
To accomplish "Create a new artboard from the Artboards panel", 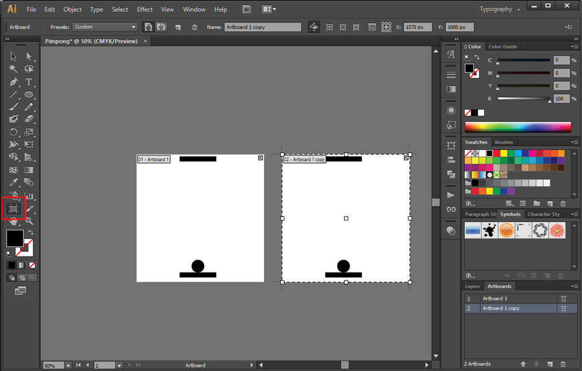I will pyautogui.click(x=550, y=364).
